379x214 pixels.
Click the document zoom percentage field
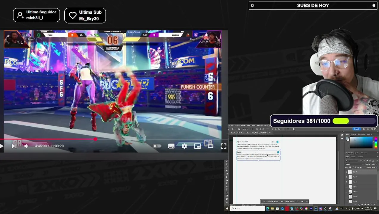click(232, 205)
